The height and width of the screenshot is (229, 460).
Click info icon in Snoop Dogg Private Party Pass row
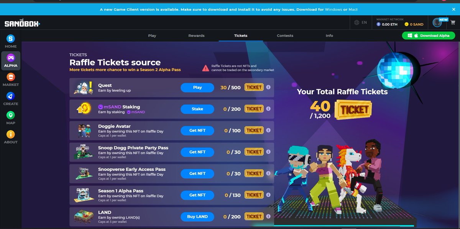click(x=268, y=152)
